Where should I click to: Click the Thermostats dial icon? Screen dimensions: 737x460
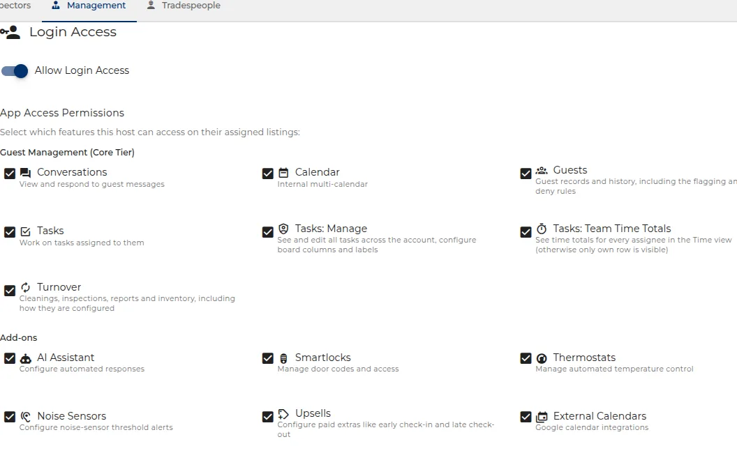pyautogui.click(x=542, y=359)
